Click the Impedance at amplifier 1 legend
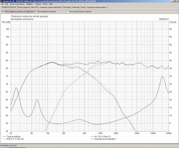This screenshot has width=179, height=148. click(x=104, y=139)
